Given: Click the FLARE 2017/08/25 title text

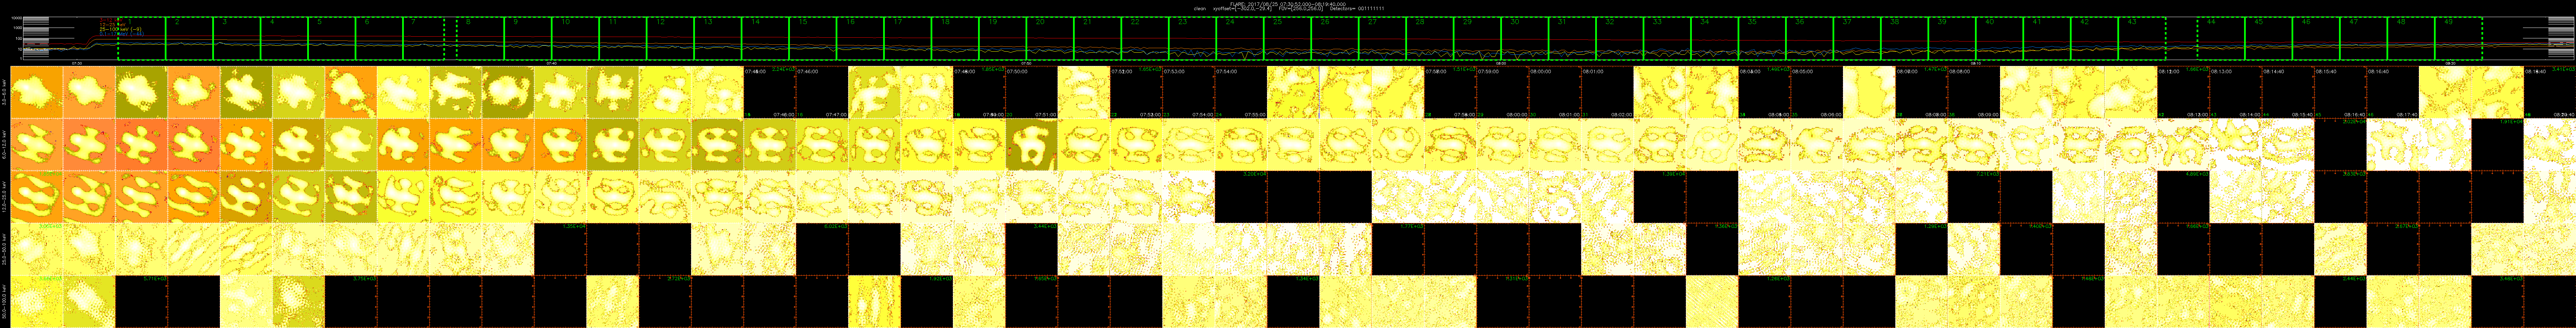Looking at the screenshot, I should 1288,3.
